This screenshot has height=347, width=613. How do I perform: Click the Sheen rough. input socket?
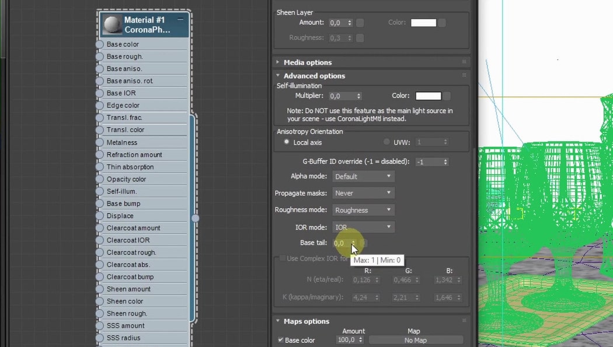99,313
